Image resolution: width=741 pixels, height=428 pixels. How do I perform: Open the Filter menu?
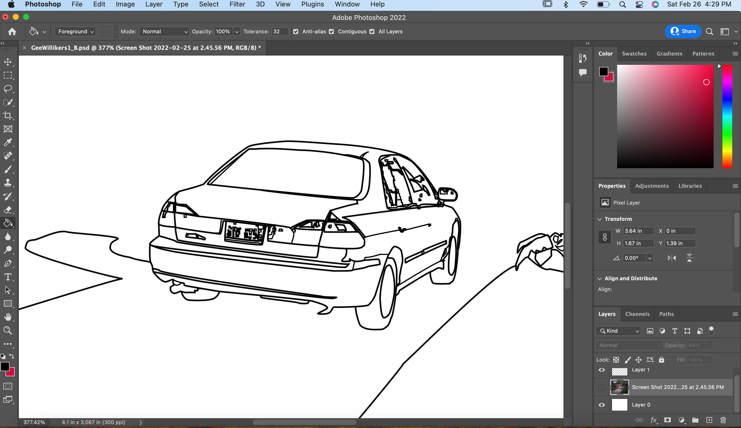click(237, 4)
